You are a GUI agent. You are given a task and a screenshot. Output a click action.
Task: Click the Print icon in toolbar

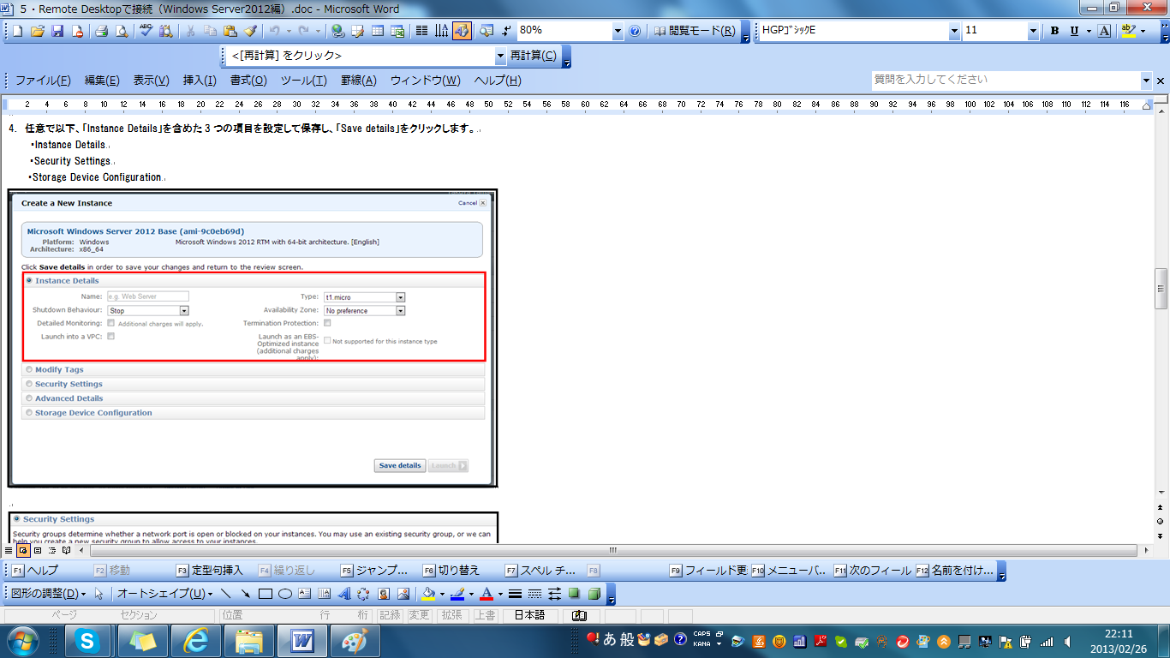[102, 31]
